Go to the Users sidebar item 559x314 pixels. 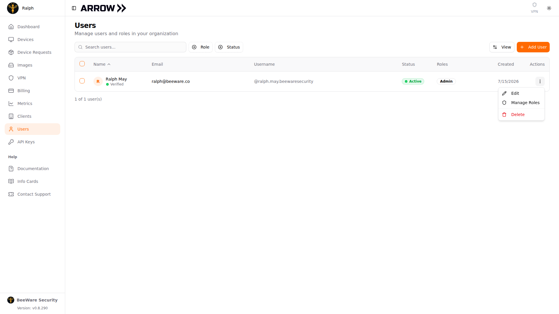pos(32,129)
